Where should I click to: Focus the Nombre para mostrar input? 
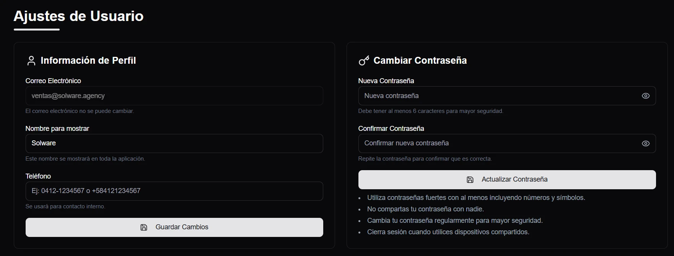tap(174, 143)
